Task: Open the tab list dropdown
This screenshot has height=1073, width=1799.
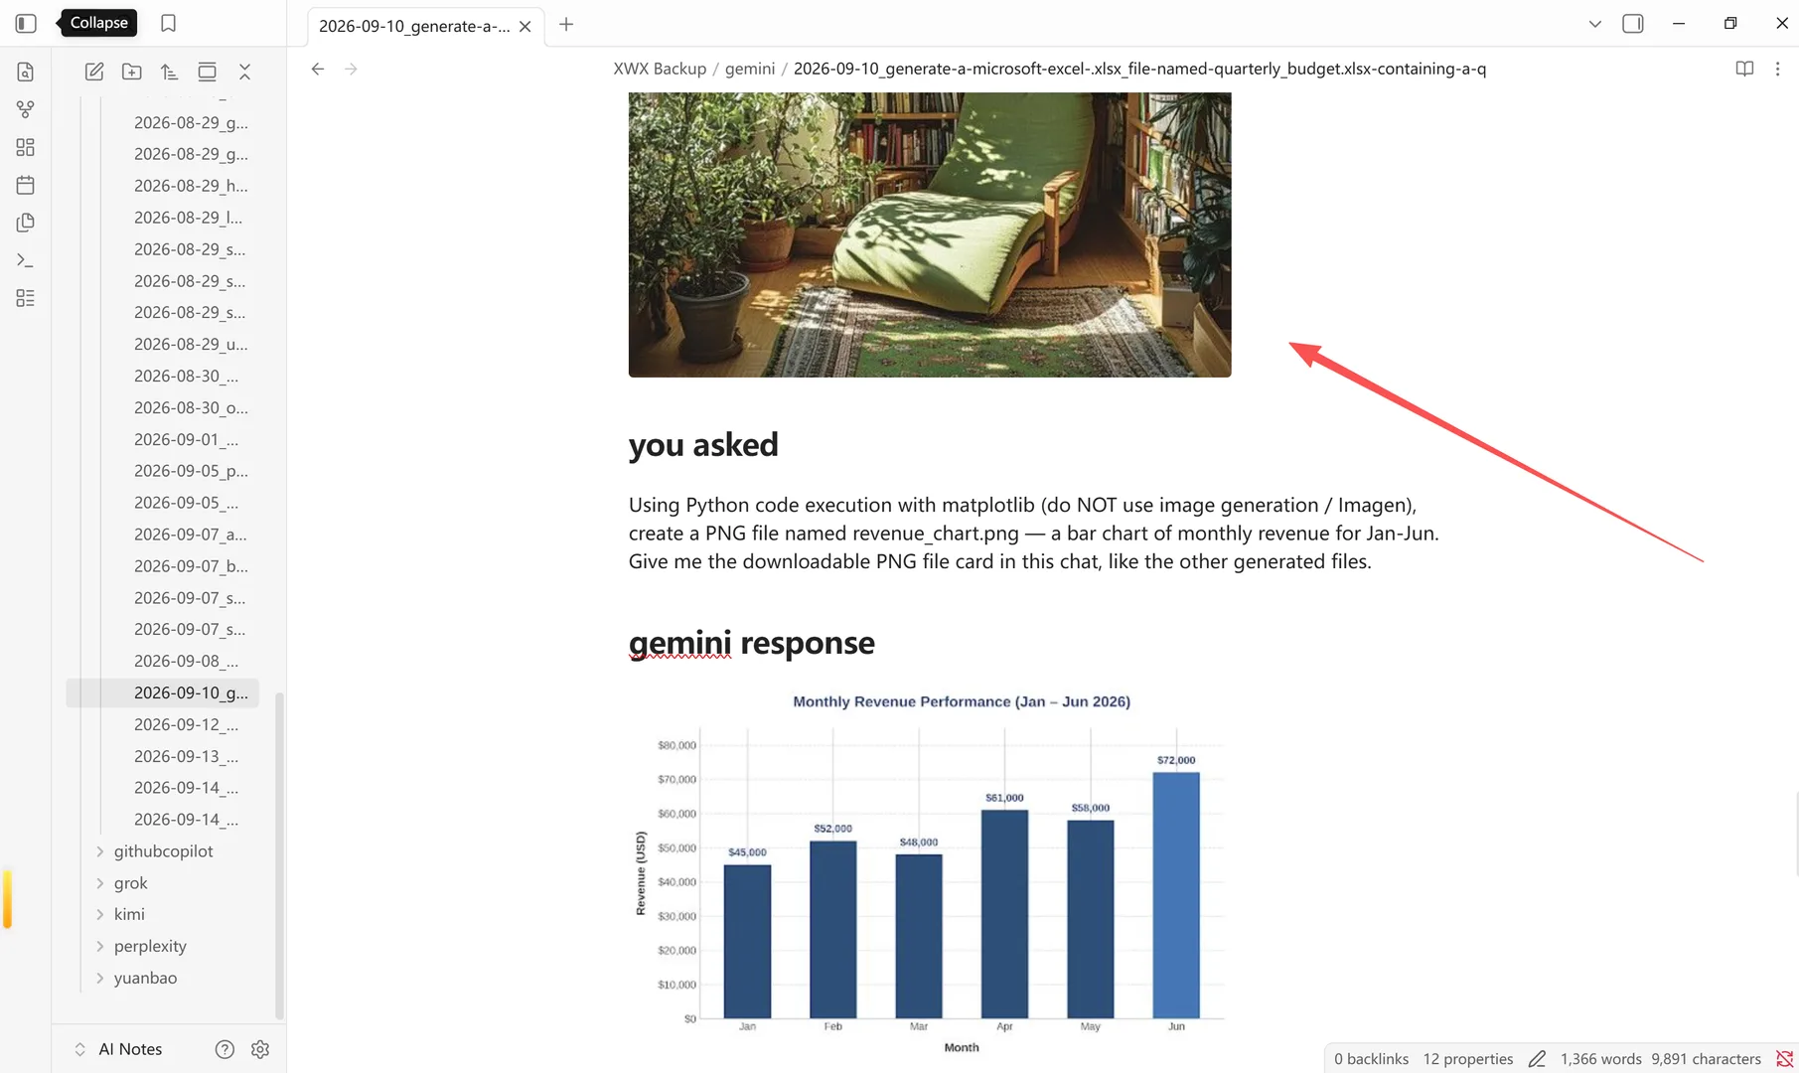Action: coord(1595,24)
